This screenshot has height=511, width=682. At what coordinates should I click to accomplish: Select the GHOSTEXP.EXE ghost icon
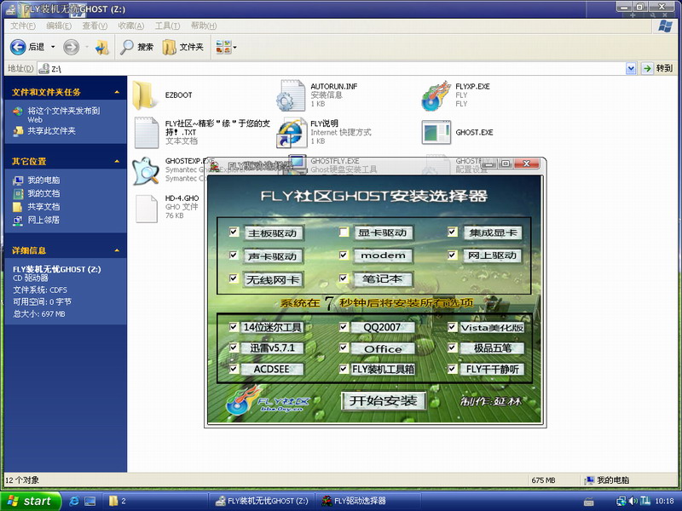tap(145, 170)
